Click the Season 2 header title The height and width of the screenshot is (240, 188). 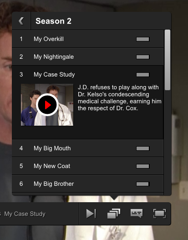53,21
